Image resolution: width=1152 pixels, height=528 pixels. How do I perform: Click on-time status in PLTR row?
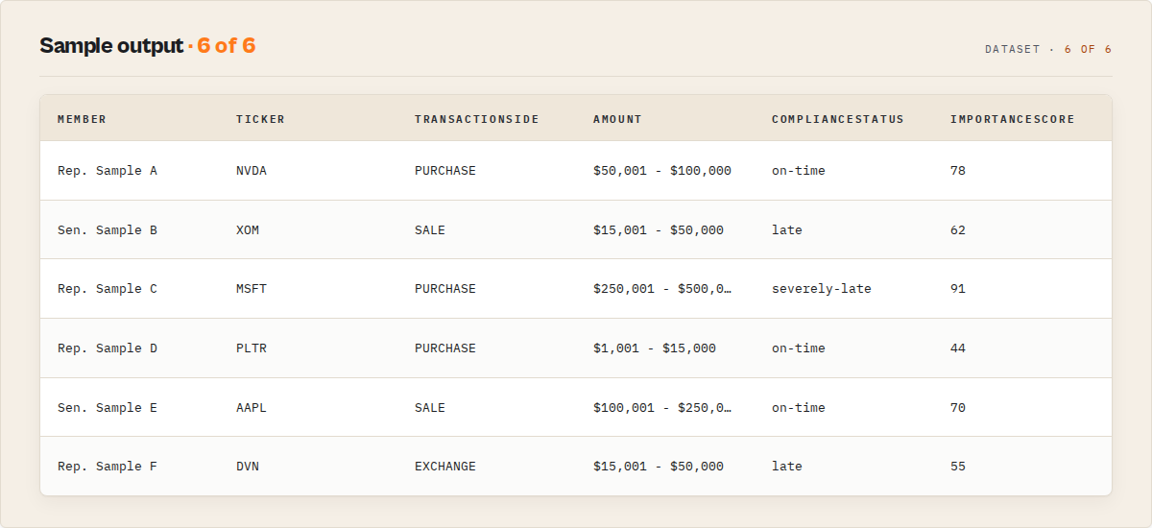(799, 348)
